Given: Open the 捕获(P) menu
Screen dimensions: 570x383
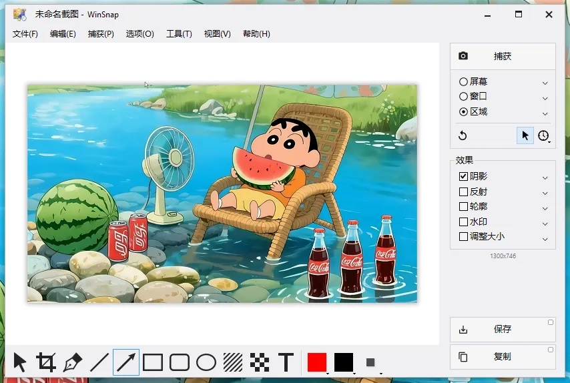Looking at the screenshot, I should point(101,34).
